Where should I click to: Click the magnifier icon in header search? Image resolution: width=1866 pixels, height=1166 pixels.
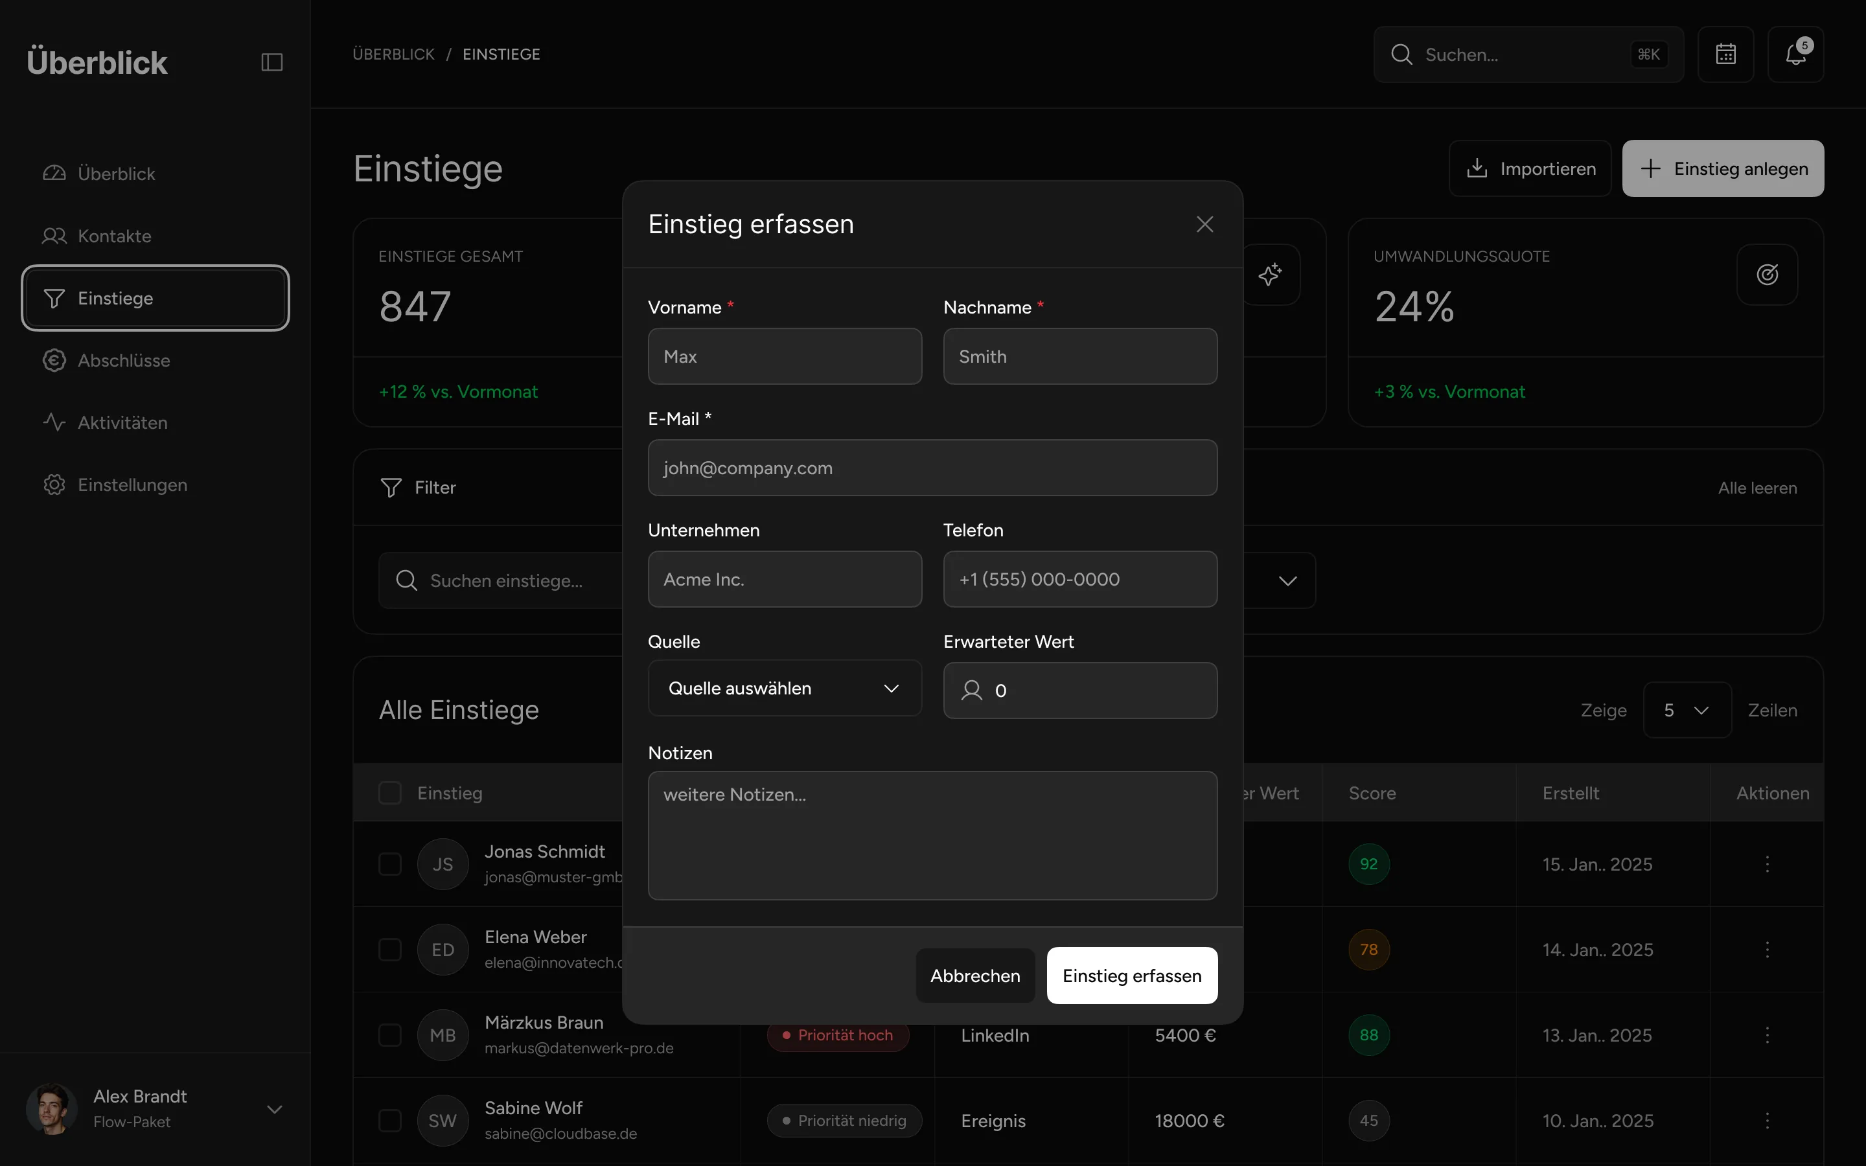(x=1401, y=55)
